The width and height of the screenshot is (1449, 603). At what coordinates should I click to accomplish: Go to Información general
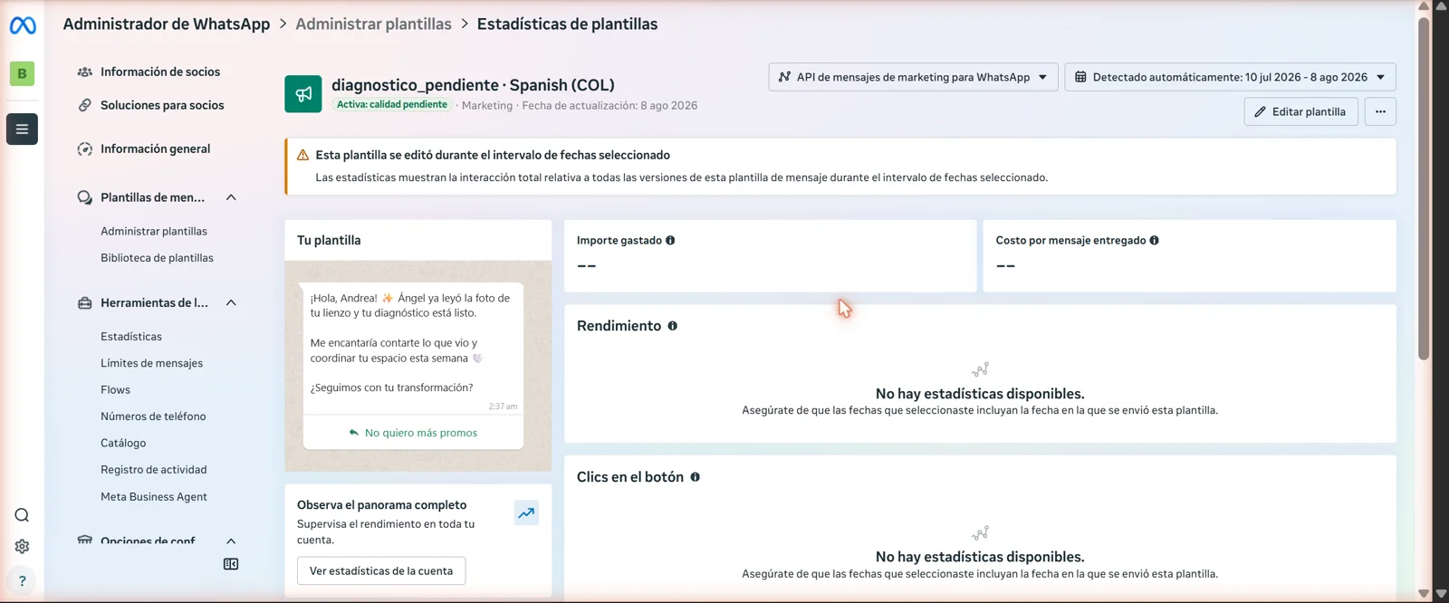point(155,148)
